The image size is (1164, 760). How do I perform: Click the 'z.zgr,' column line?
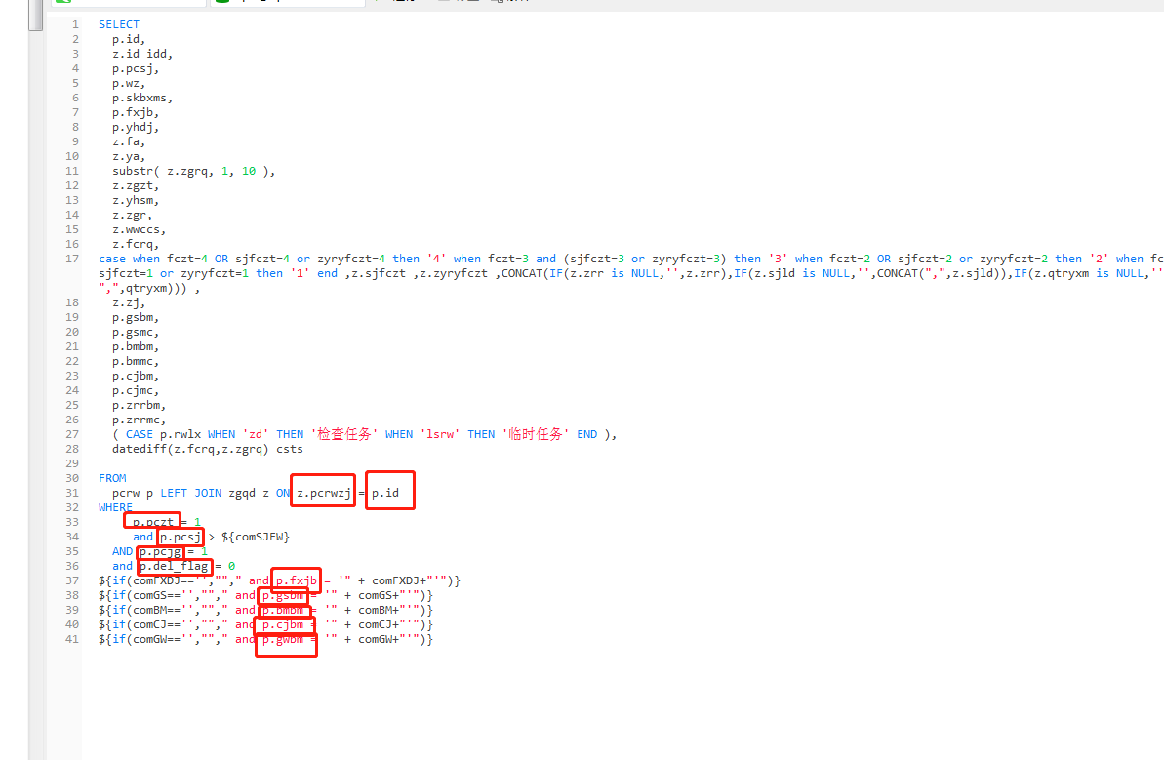[x=132, y=216]
